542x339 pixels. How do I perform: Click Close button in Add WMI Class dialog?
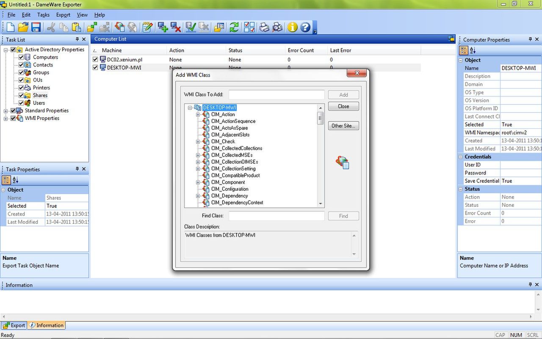pos(343,106)
